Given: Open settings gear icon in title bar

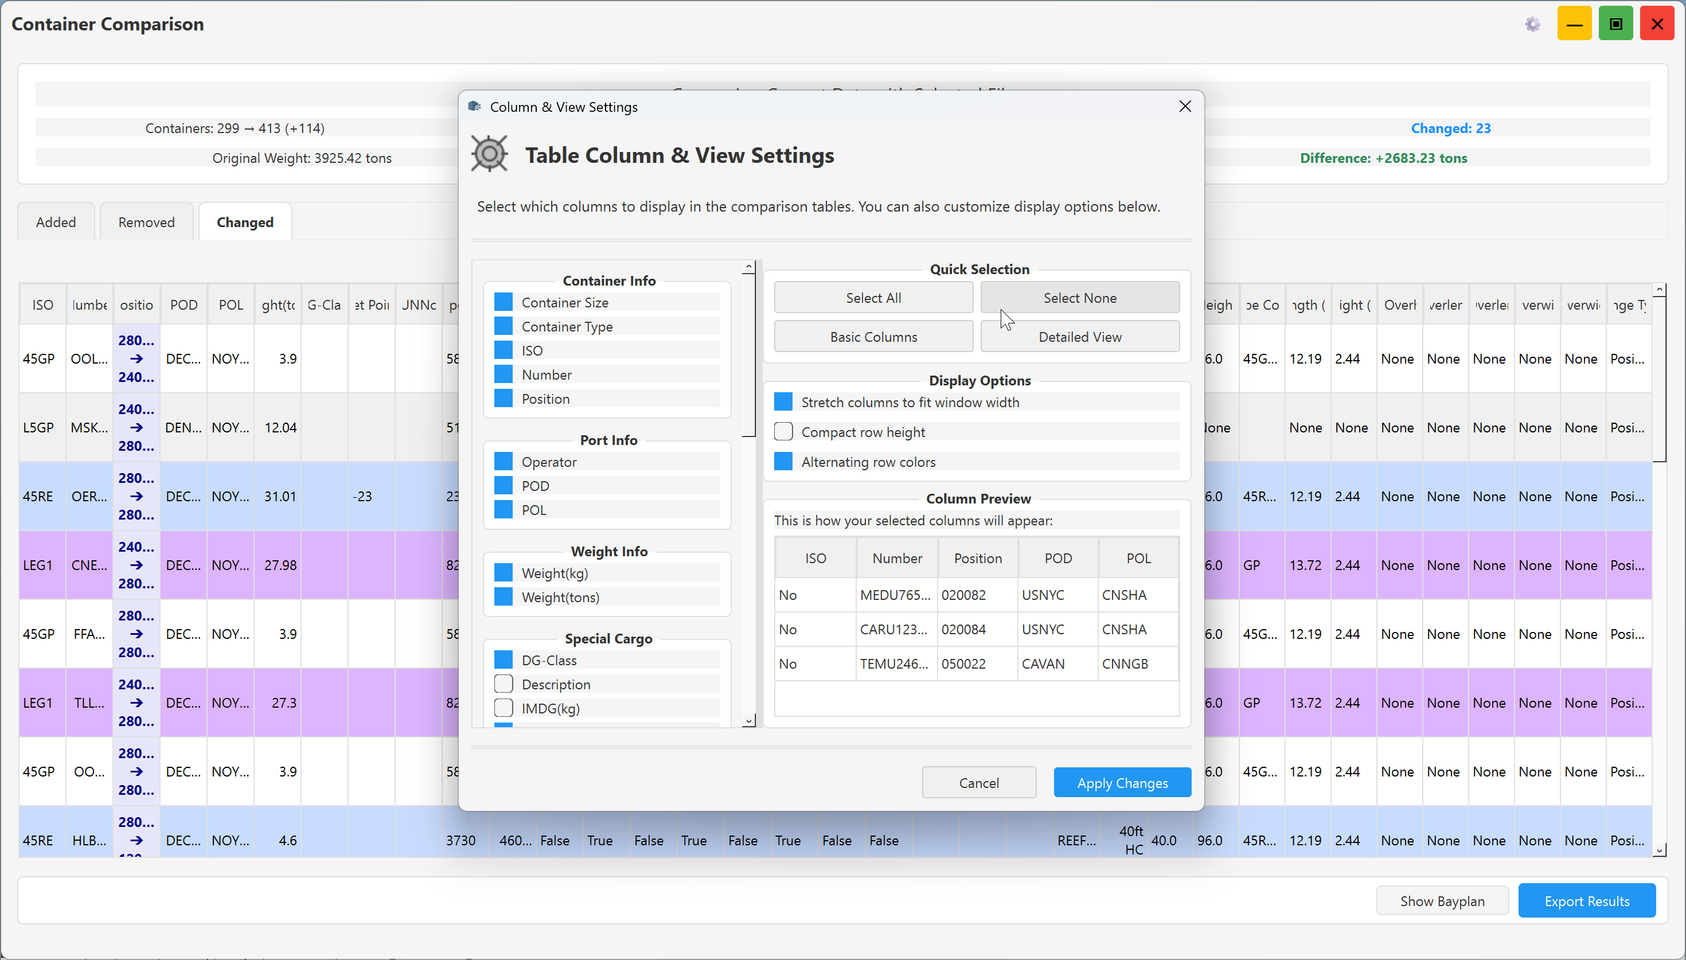Looking at the screenshot, I should tap(1532, 25).
